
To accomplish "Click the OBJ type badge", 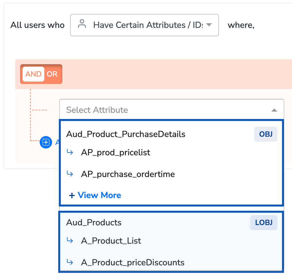I will pyautogui.click(x=266, y=134).
